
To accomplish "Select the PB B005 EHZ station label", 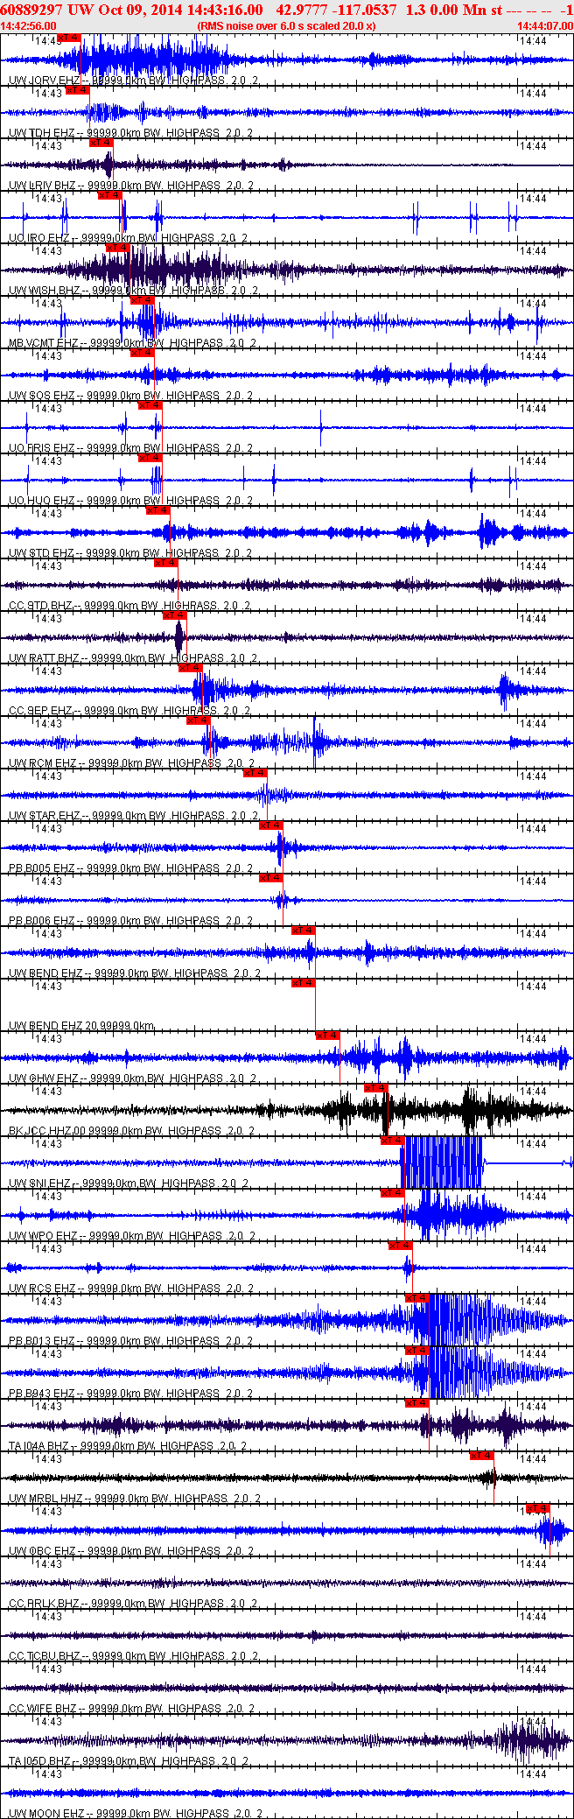I will pyautogui.click(x=131, y=868).
